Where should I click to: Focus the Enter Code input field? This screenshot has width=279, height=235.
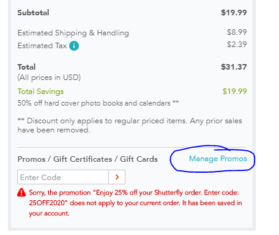(63, 177)
